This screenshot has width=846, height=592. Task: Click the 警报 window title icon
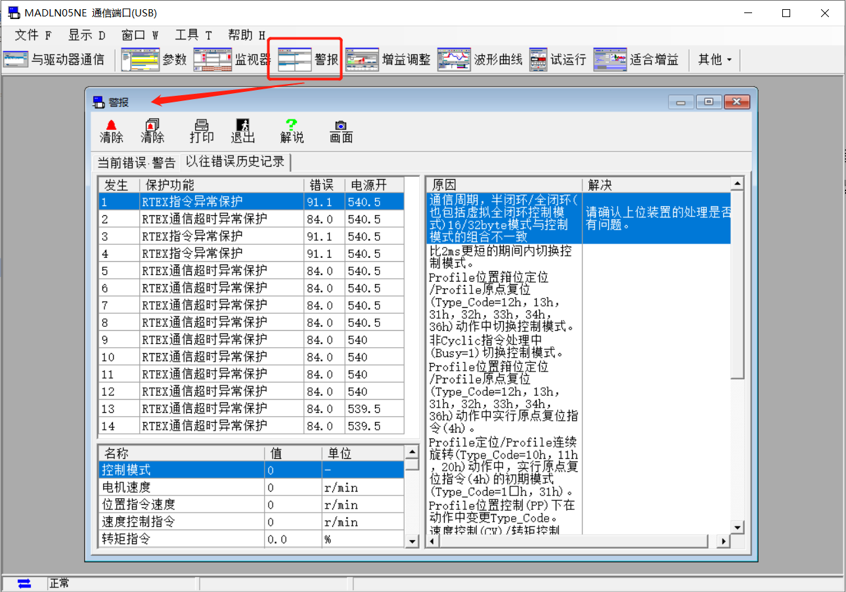[99, 102]
